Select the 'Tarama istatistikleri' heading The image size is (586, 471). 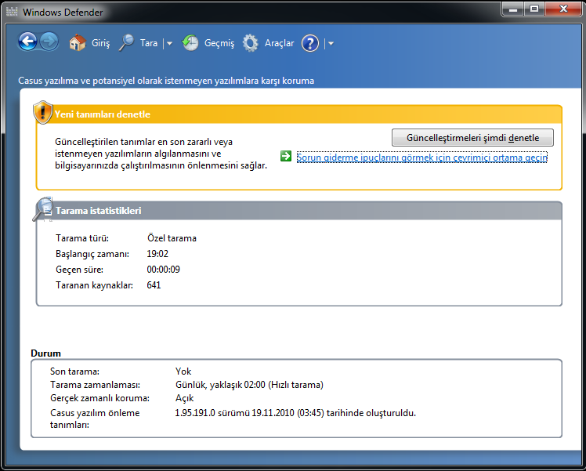tap(98, 211)
